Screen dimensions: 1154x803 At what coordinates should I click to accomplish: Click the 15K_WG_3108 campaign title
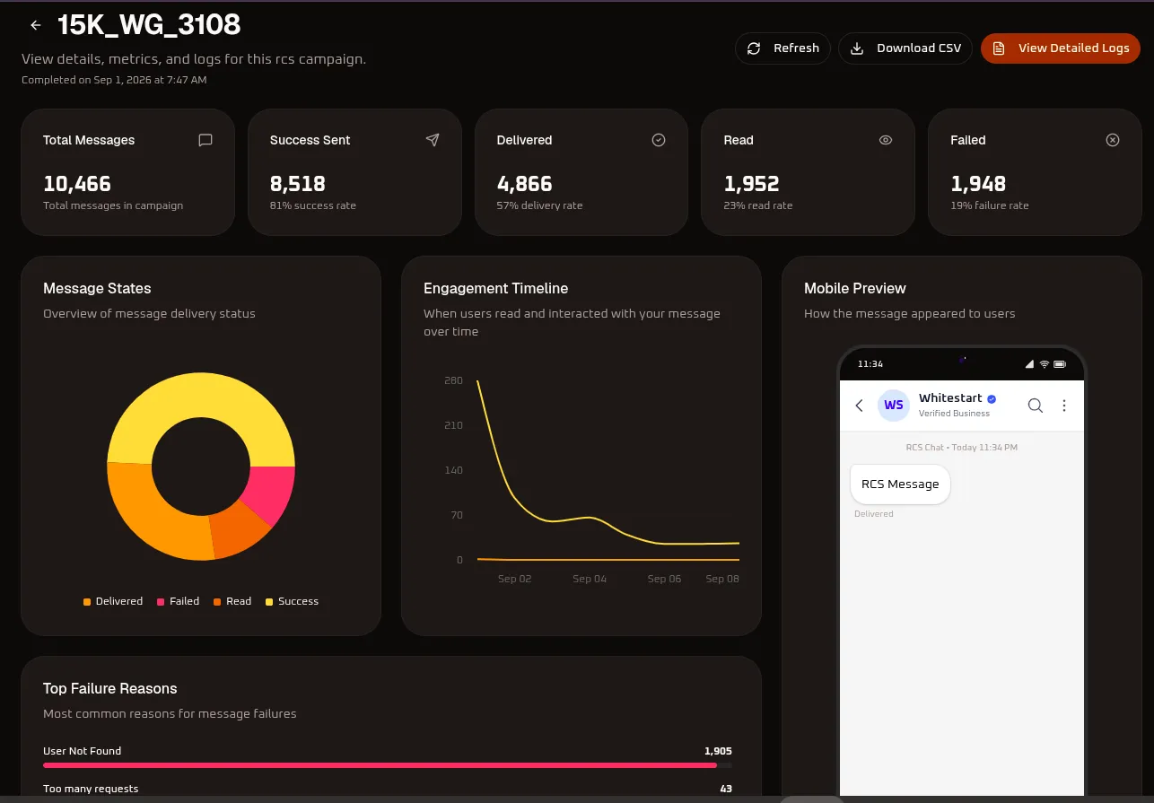pos(149,24)
